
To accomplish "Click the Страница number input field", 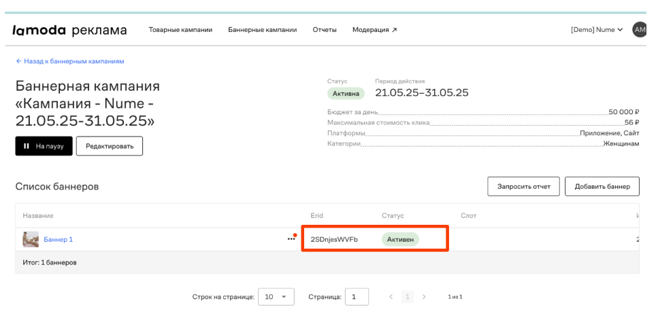I will coord(357,297).
